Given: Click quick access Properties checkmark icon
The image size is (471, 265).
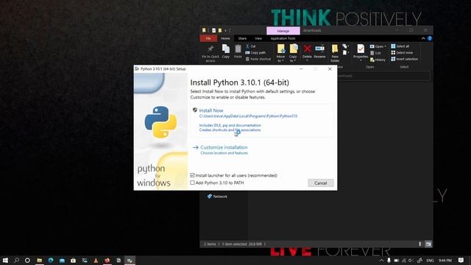Looking at the screenshot, I should tap(213, 30).
